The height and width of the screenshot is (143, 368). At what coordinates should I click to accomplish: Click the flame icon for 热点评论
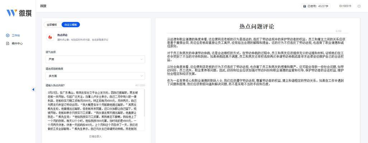pos(50,37)
